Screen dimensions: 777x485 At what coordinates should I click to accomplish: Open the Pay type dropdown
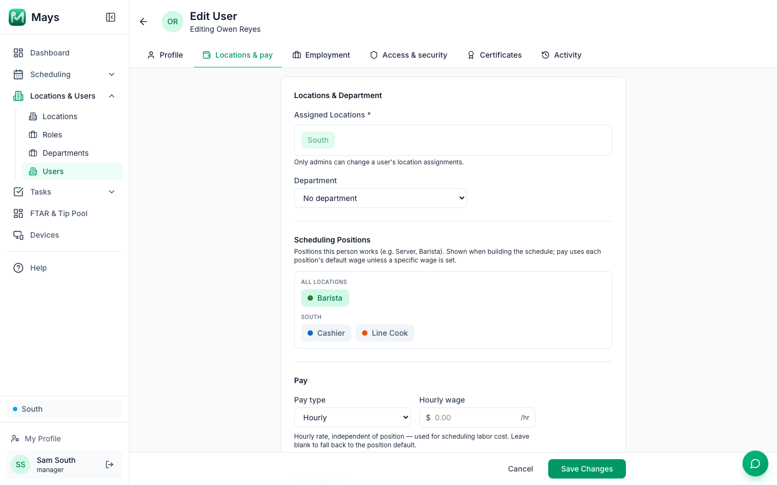(x=352, y=418)
